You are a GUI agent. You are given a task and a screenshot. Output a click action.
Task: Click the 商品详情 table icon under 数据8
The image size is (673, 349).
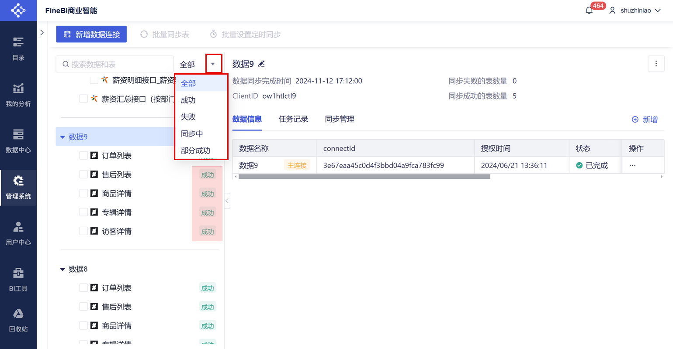(94, 325)
